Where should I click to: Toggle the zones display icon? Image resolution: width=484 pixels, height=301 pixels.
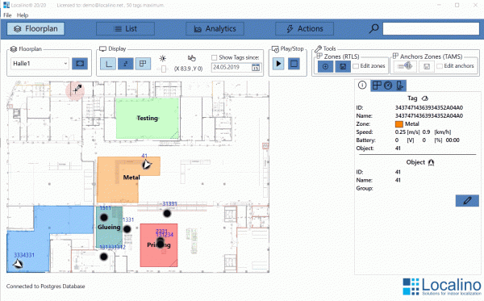pos(143,64)
